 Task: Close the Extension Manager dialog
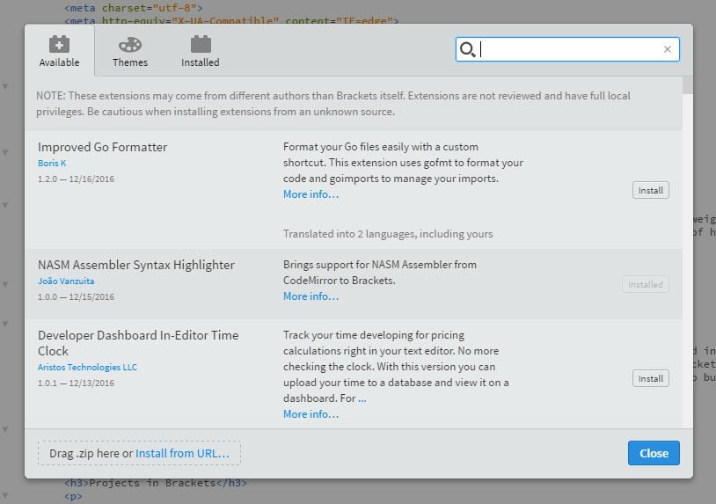click(x=654, y=453)
